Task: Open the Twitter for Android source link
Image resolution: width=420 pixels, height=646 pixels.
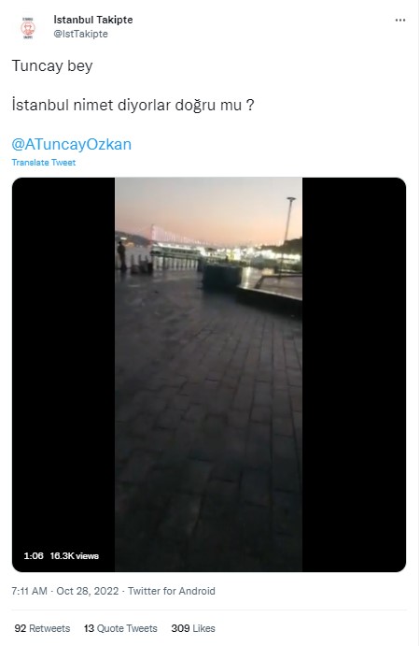Action: pyautogui.click(x=172, y=591)
